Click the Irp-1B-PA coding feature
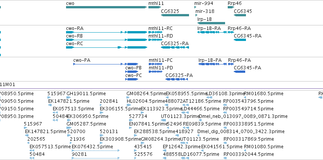Viewport: 323px width, 160px height. point(212,64)
